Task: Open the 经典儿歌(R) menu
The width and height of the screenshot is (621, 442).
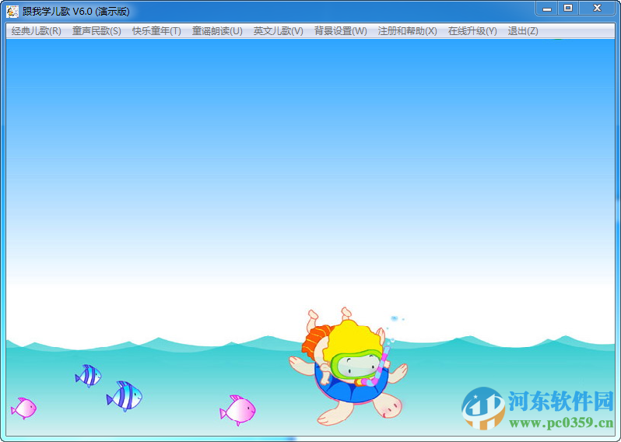Action: point(36,31)
